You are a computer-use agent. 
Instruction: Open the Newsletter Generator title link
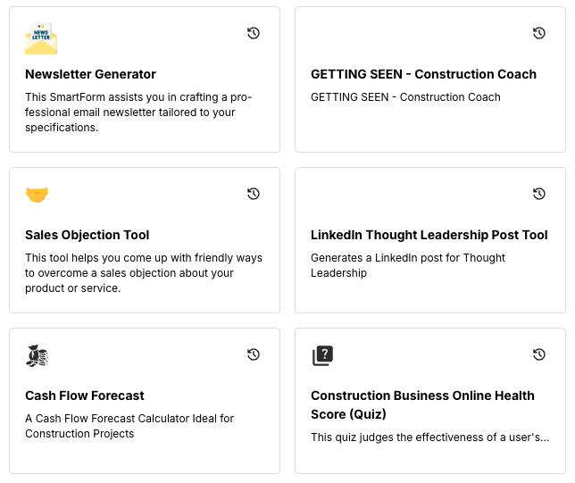click(x=90, y=74)
